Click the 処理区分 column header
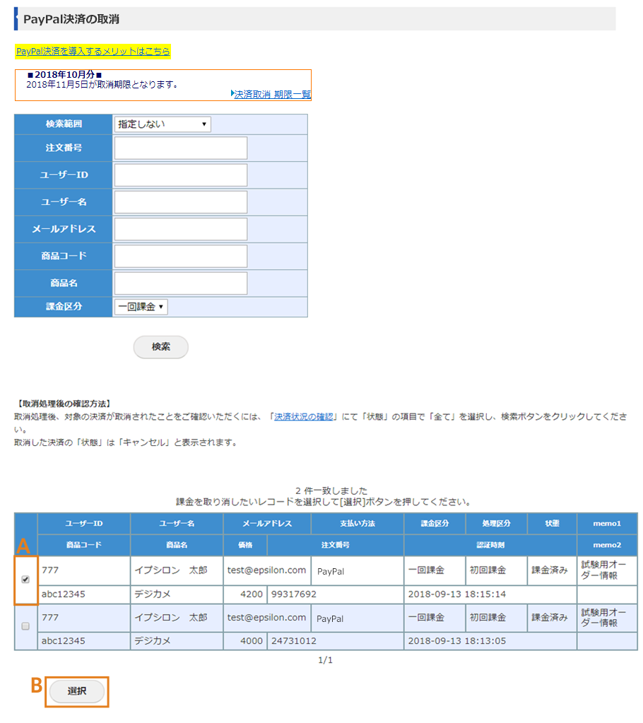Screen dimensions: 643x723 pos(497,524)
